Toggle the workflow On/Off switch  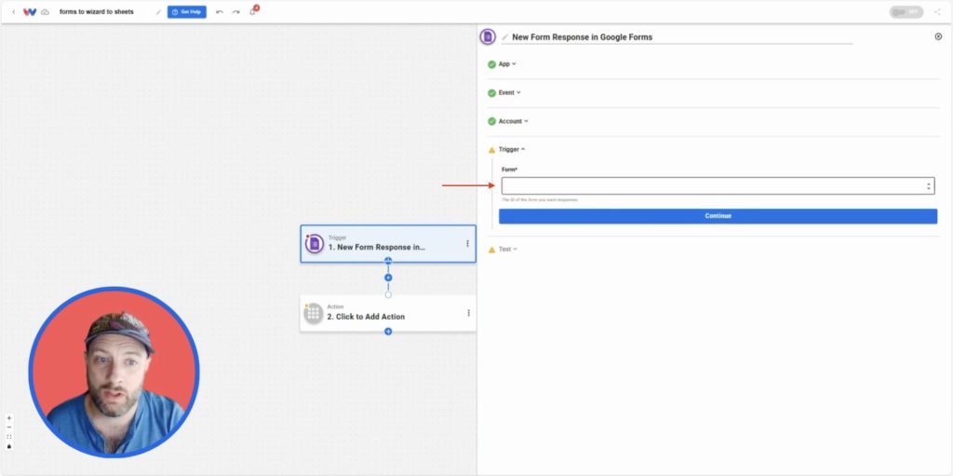pyautogui.click(x=906, y=11)
